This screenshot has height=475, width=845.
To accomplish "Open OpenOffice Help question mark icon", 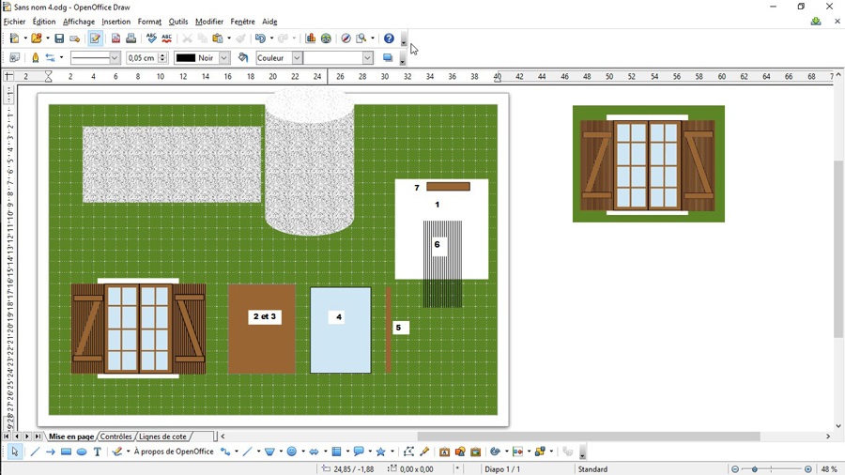I will [x=389, y=38].
